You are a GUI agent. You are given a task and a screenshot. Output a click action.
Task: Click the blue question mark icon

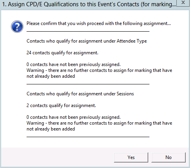17,27
